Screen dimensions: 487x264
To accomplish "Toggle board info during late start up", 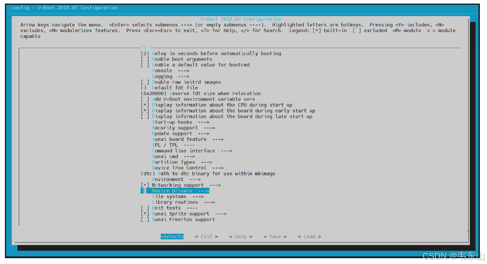I will click(145, 116).
